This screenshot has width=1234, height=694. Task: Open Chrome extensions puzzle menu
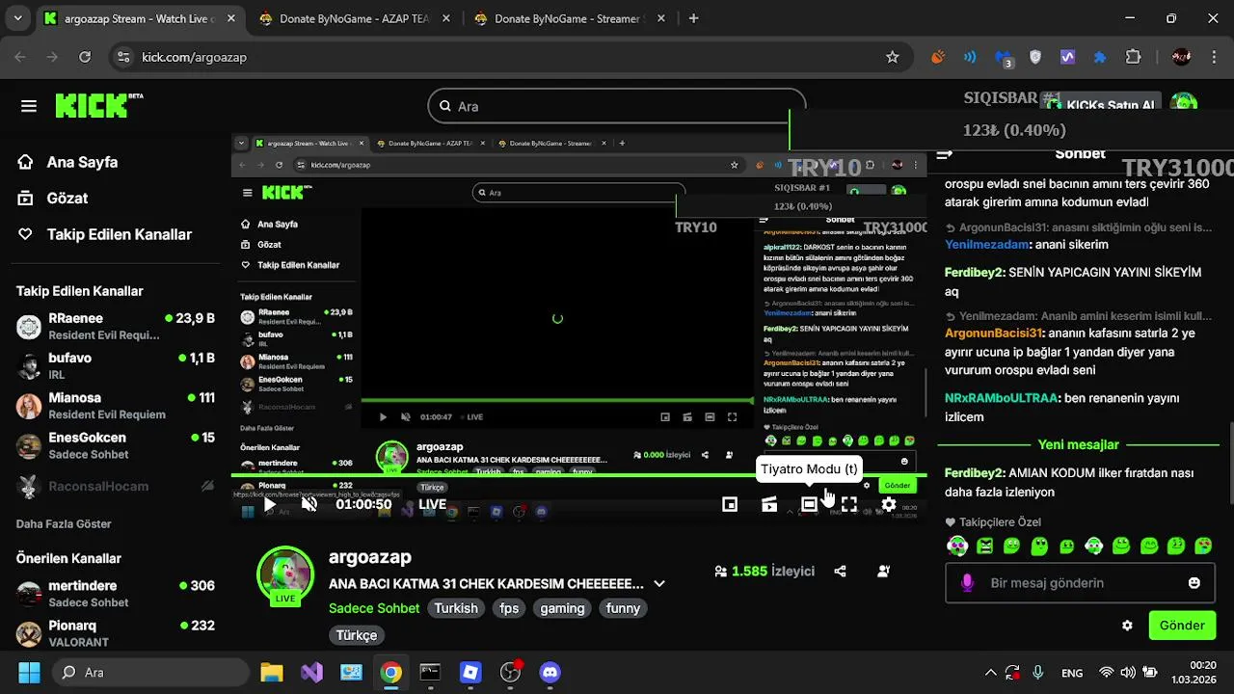1134,57
